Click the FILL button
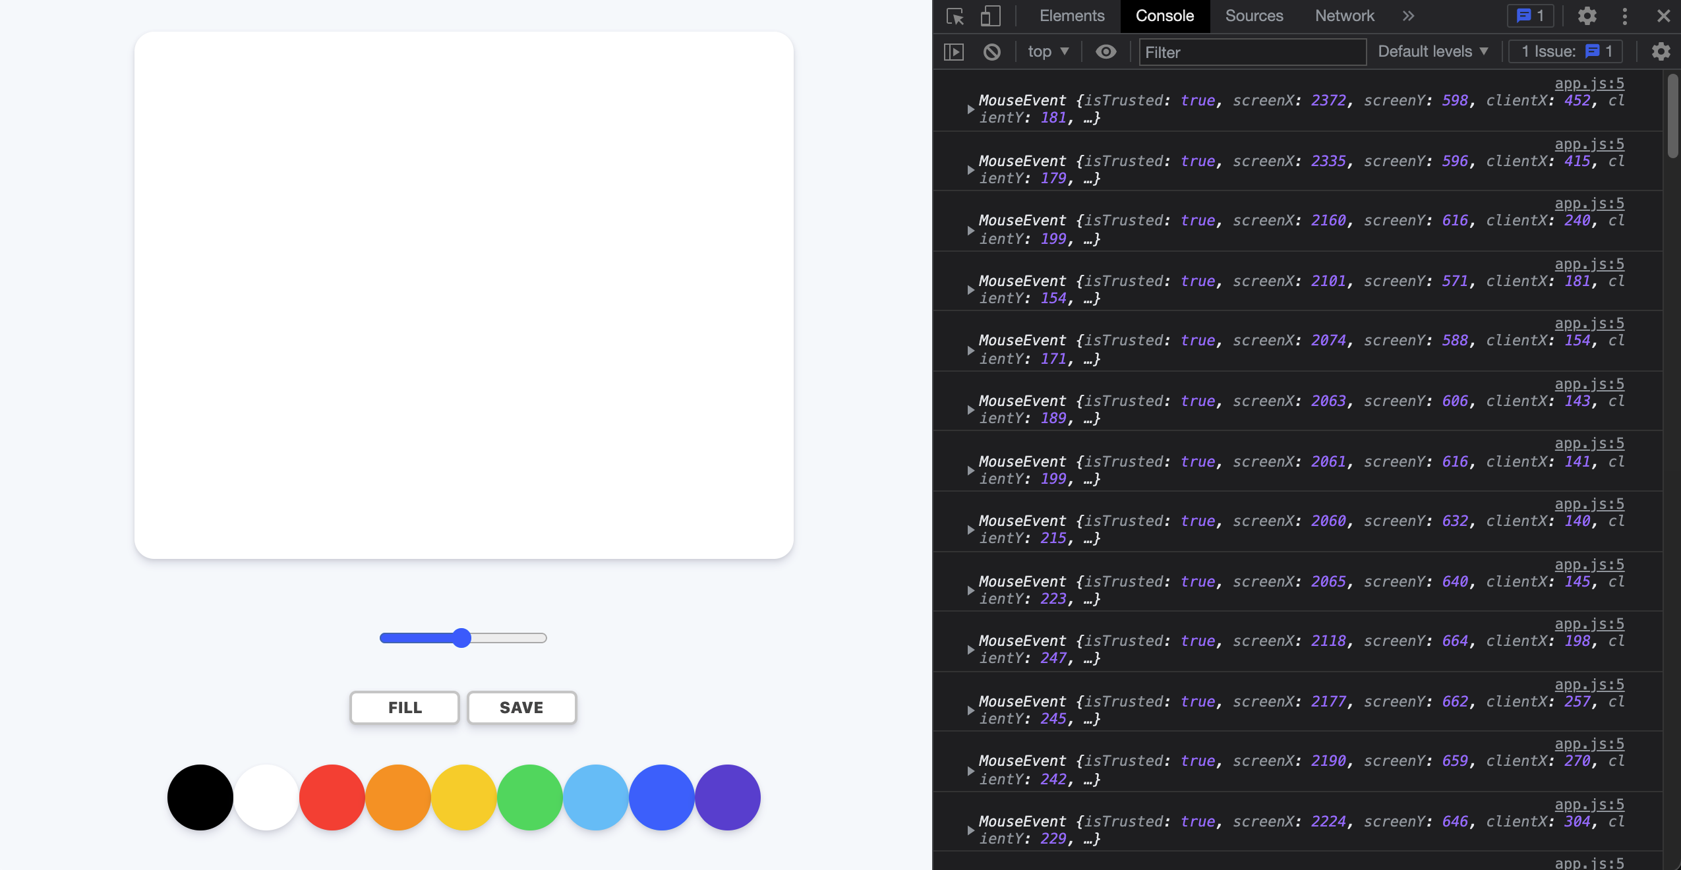The image size is (1681, 870). click(404, 708)
